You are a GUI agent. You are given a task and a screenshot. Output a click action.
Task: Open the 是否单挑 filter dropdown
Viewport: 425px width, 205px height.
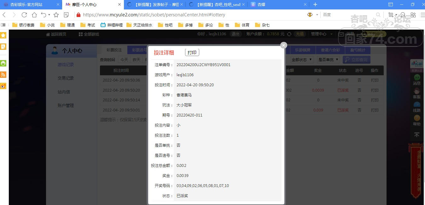tap(328, 60)
